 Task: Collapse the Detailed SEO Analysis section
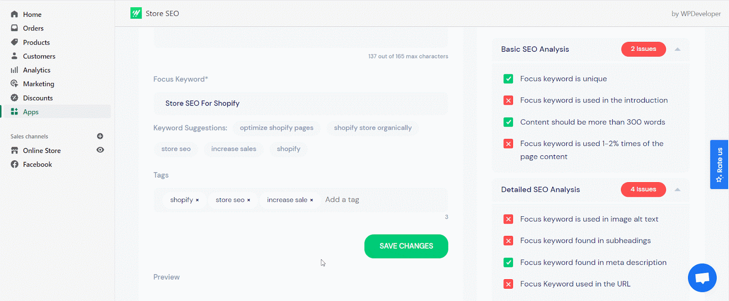coord(678,189)
